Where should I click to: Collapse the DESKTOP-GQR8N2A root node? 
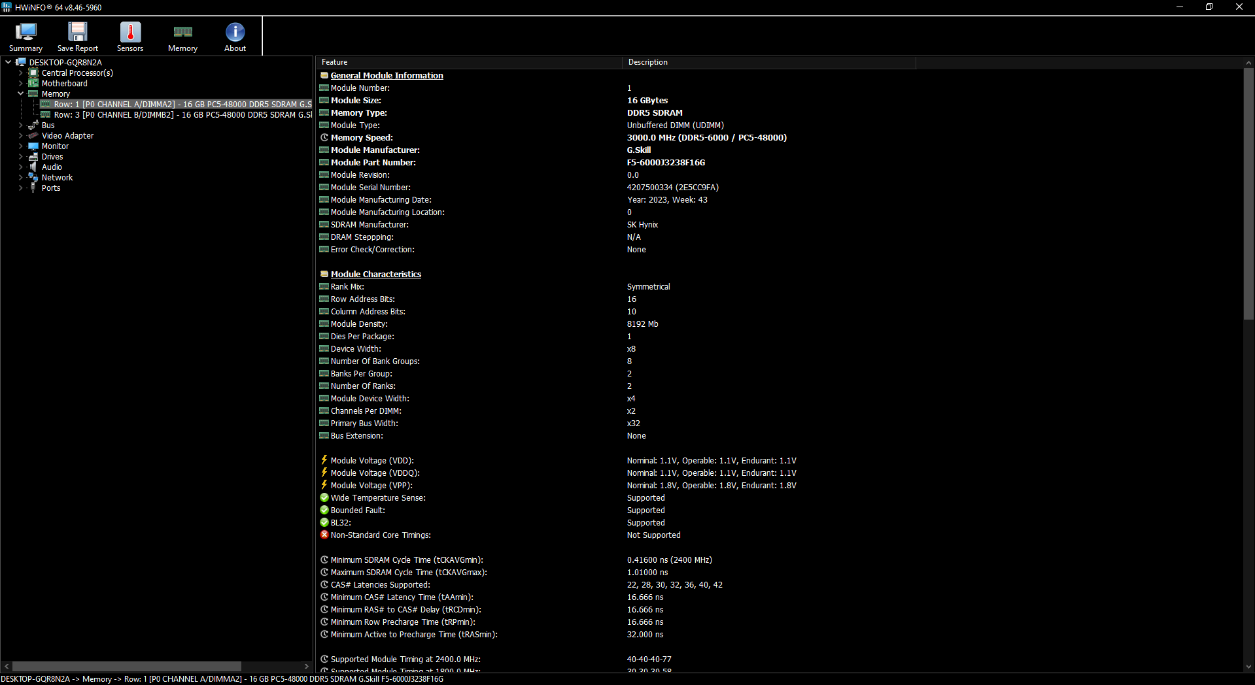coord(8,62)
